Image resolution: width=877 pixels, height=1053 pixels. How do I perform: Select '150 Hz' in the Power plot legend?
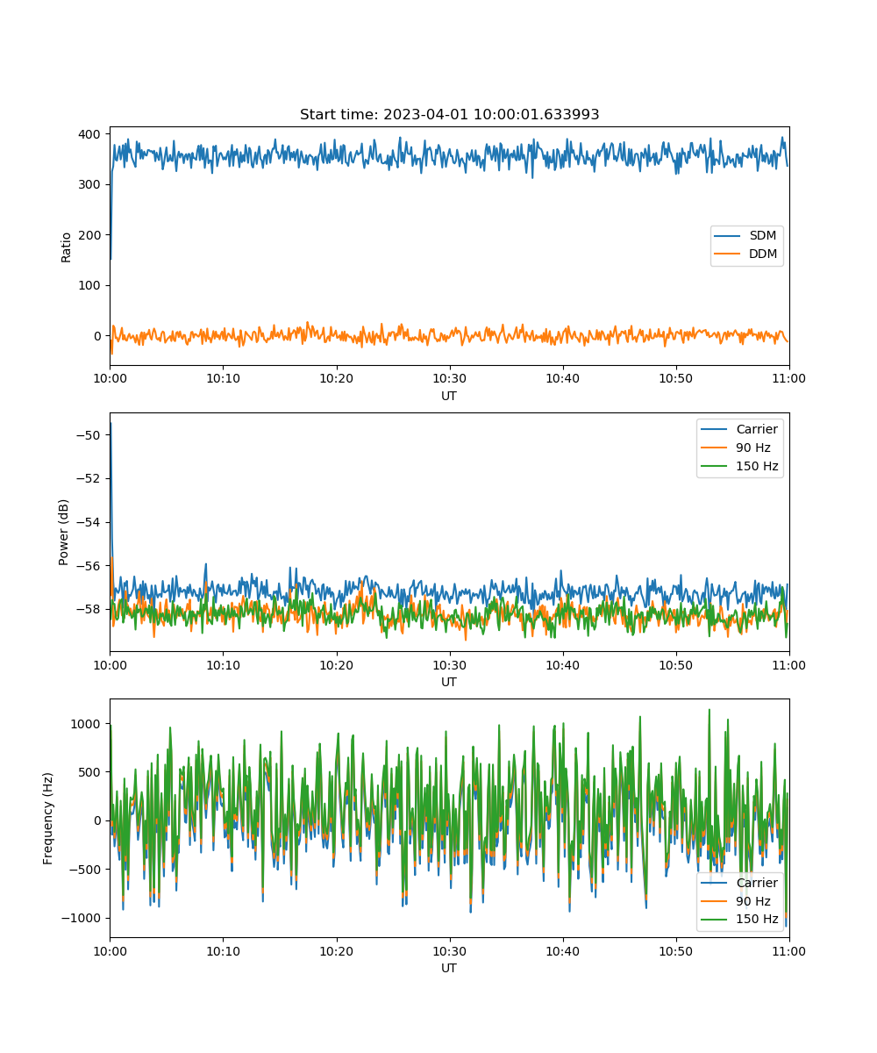(x=757, y=466)
